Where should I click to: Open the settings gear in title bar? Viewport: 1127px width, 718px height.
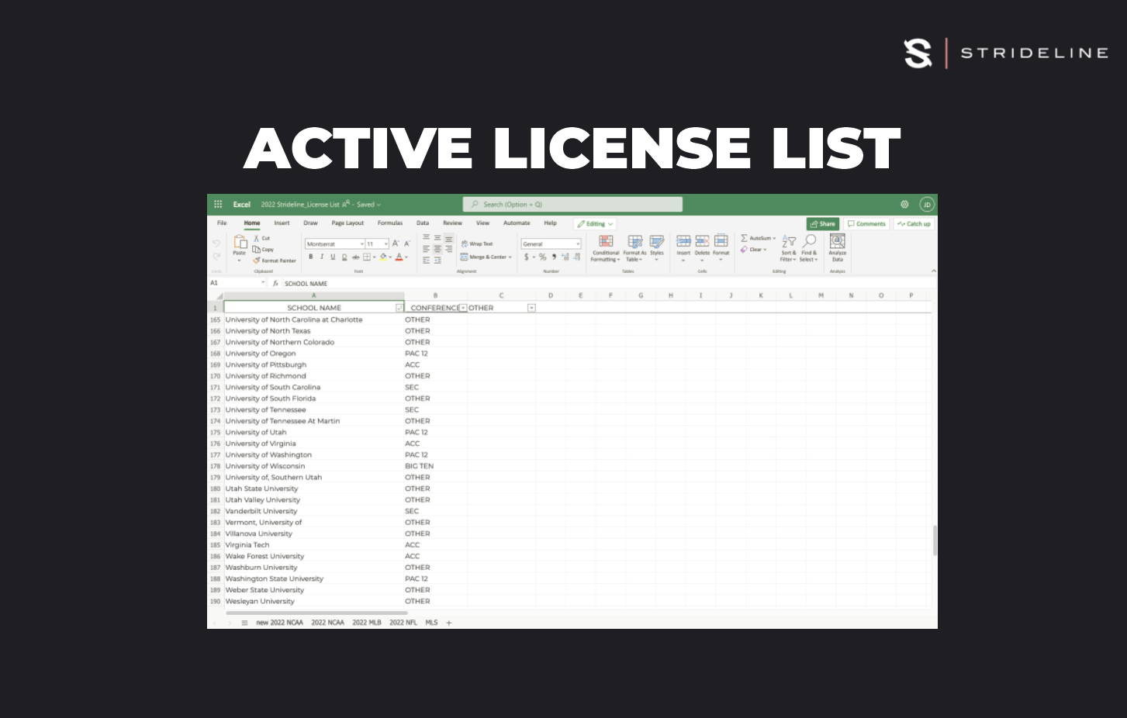pos(904,205)
